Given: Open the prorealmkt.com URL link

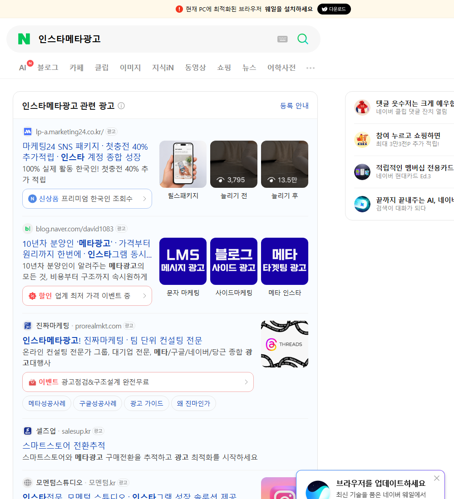Looking at the screenshot, I should click(x=98, y=326).
